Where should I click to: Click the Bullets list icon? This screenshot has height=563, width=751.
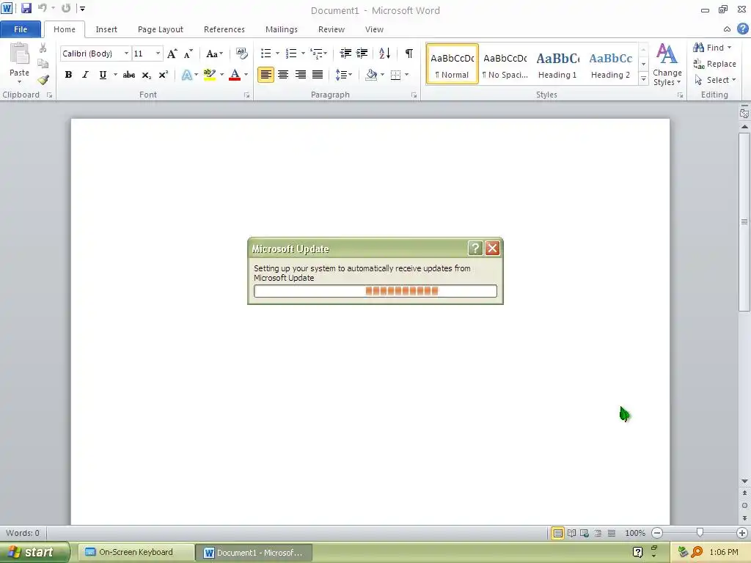[265, 53]
